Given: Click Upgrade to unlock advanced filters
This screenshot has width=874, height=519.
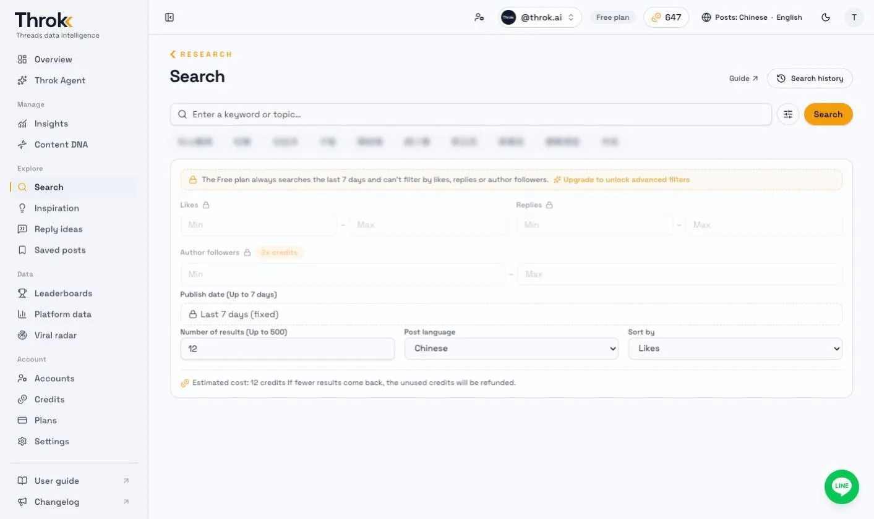Looking at the screenshot, I should point(621,180).
